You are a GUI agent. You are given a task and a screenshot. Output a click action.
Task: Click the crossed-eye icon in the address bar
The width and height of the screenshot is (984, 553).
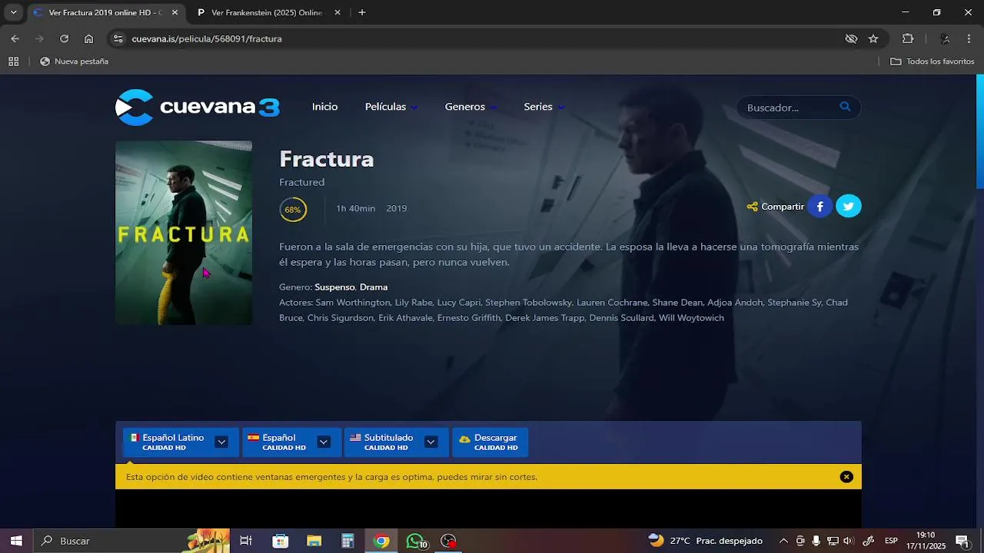tap(851, 38)
